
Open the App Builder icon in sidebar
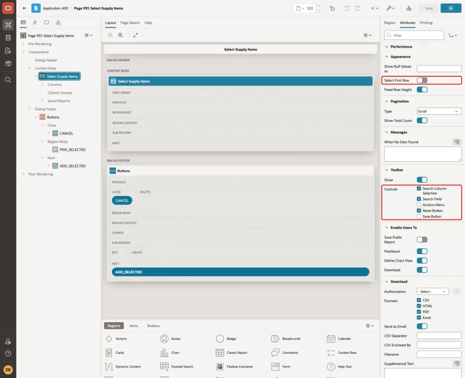click(x=8, y=25)
